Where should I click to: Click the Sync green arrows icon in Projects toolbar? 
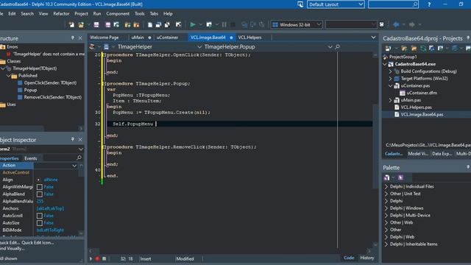[x=423, y=49]
